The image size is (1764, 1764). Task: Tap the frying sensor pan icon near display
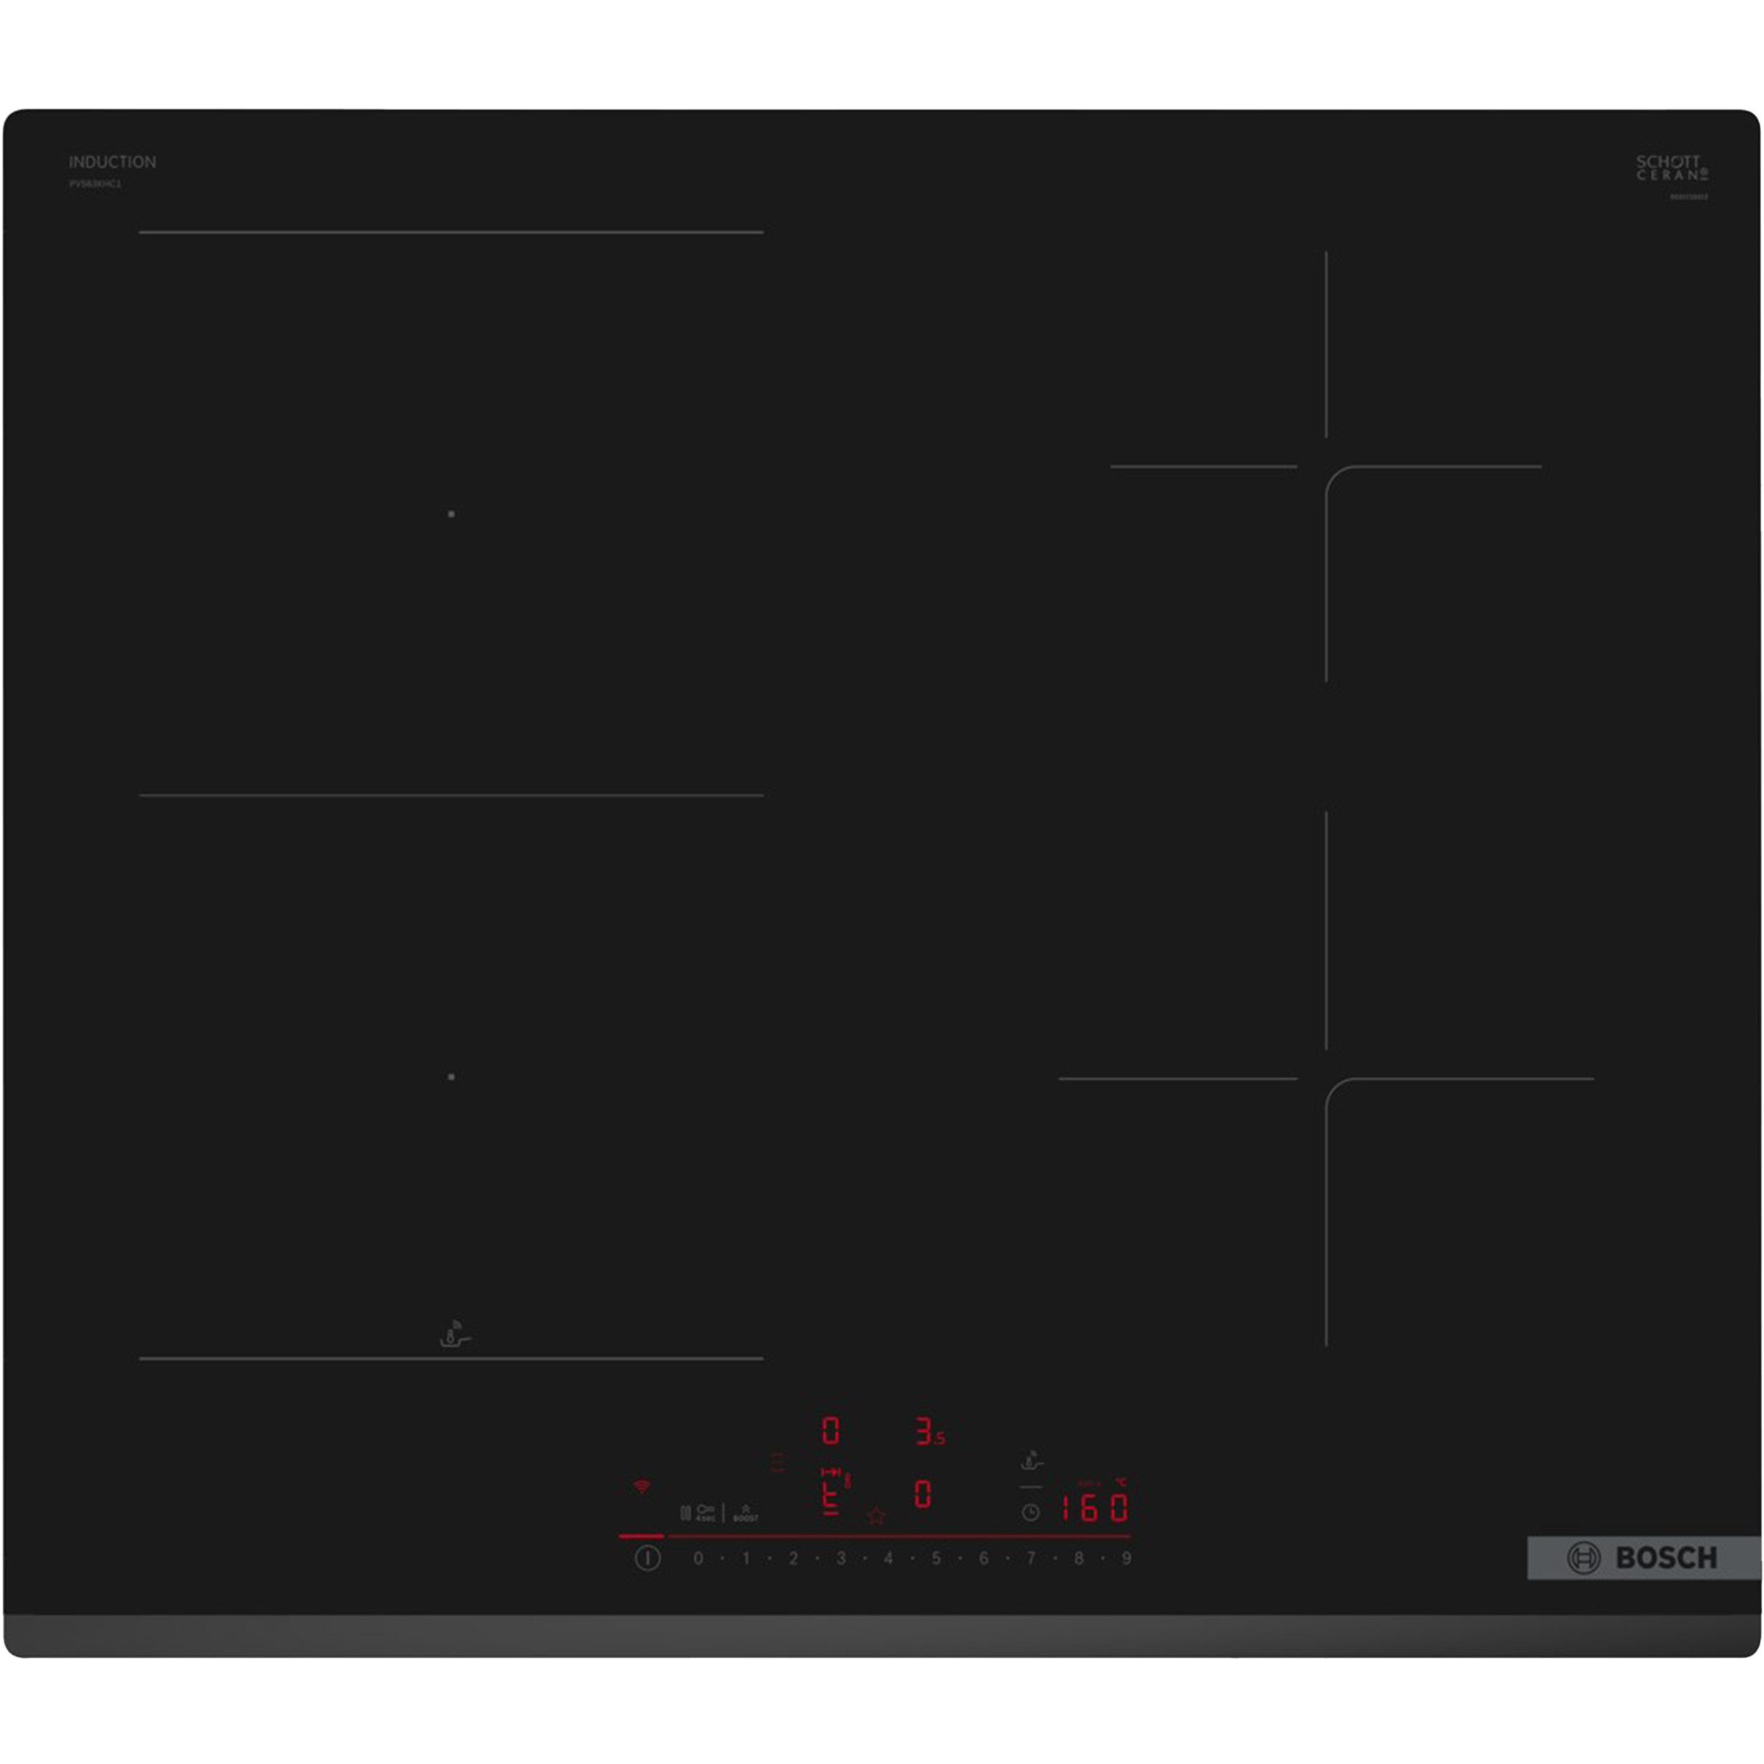pyautogui.click(x=1031, y=1461)
